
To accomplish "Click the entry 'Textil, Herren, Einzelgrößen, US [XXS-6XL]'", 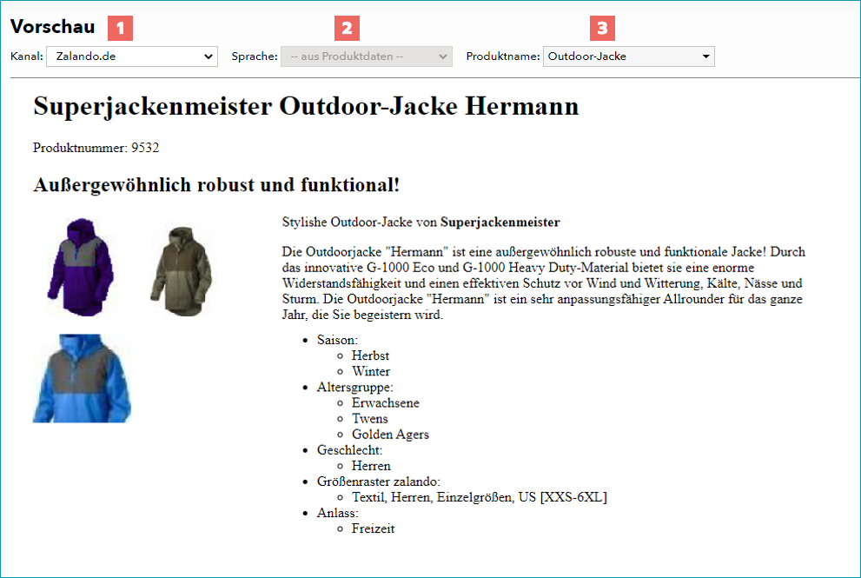I will coord(480,497).
